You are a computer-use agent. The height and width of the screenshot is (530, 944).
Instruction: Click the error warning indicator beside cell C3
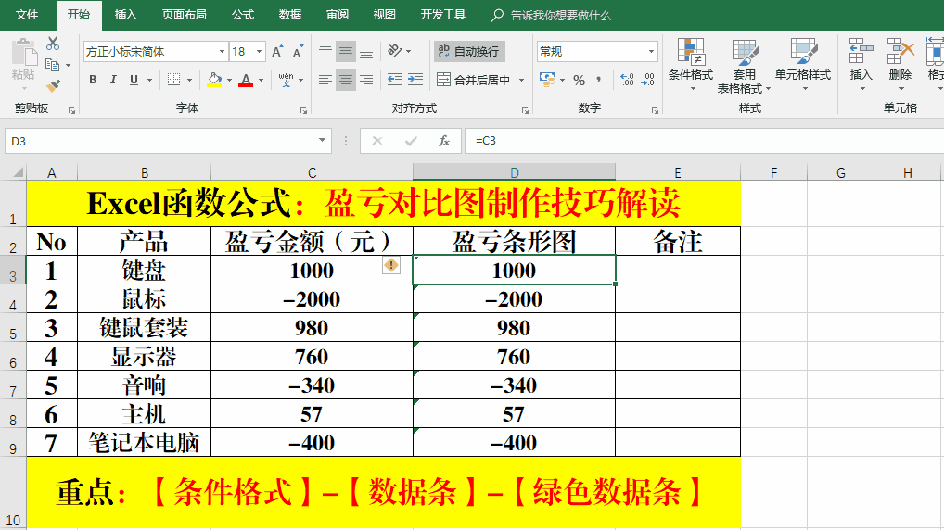click(391, 266)
